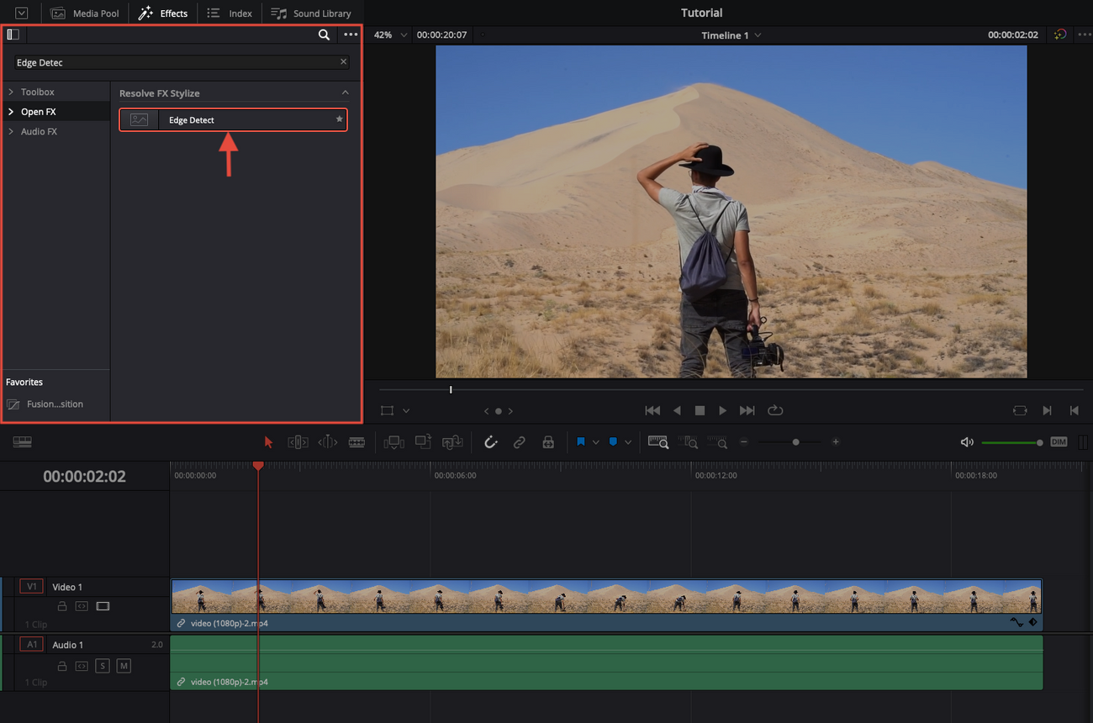The width and height of the screenshot is (1093, 723).
Task: Select the Edge Detect effect
Action: 233,120
